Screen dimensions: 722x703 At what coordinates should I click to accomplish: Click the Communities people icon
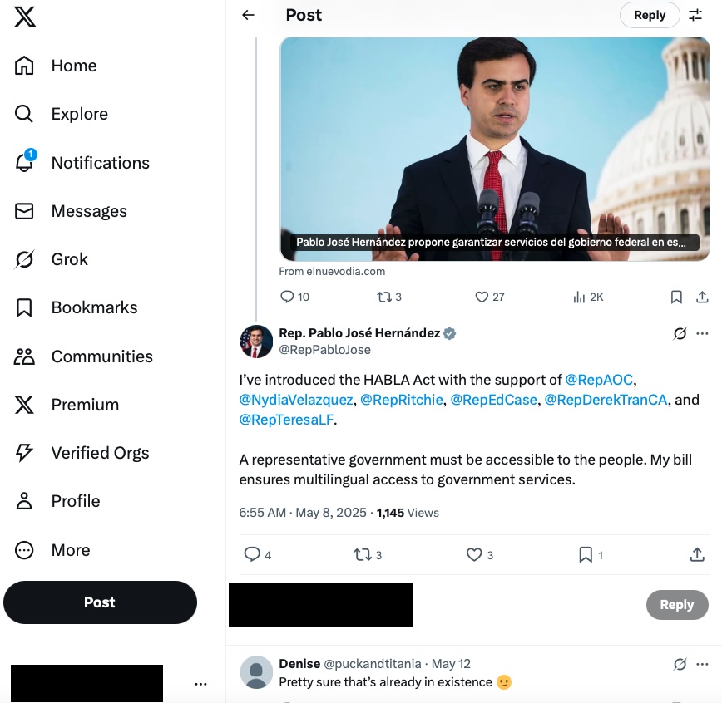coord(24,356)
